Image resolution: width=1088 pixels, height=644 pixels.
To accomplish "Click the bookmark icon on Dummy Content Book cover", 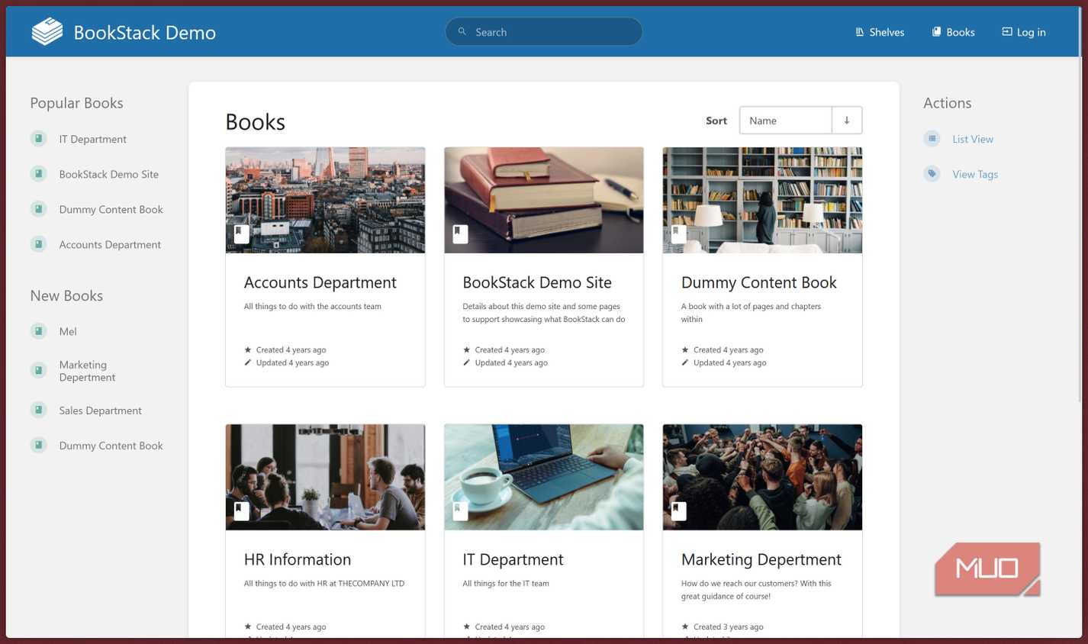I will [x=678, y=233].
